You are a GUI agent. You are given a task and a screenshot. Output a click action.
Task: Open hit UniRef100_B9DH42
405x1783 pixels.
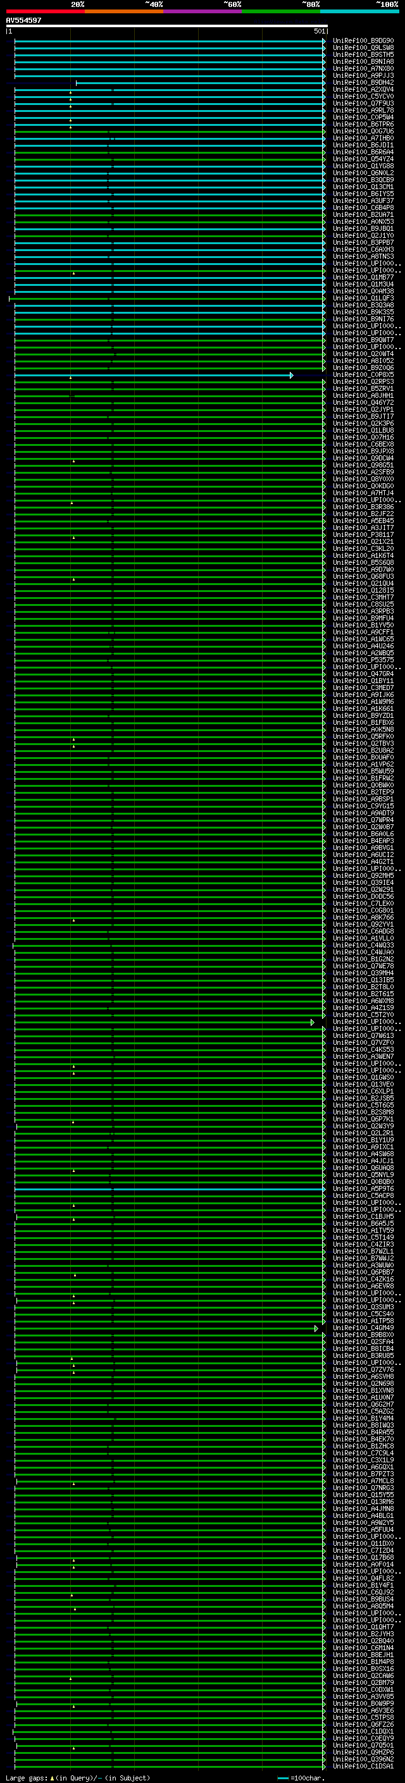(363, 82)
